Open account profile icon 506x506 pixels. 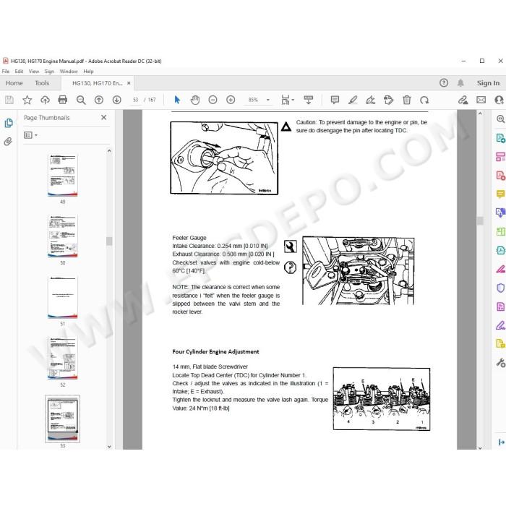coord(499,100)
